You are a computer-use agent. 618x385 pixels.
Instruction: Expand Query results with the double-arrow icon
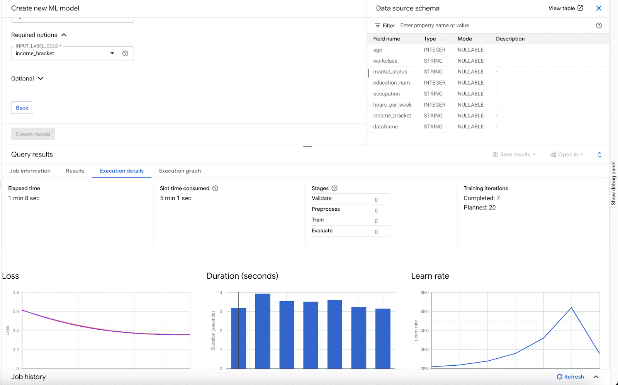tap(599, 154)
